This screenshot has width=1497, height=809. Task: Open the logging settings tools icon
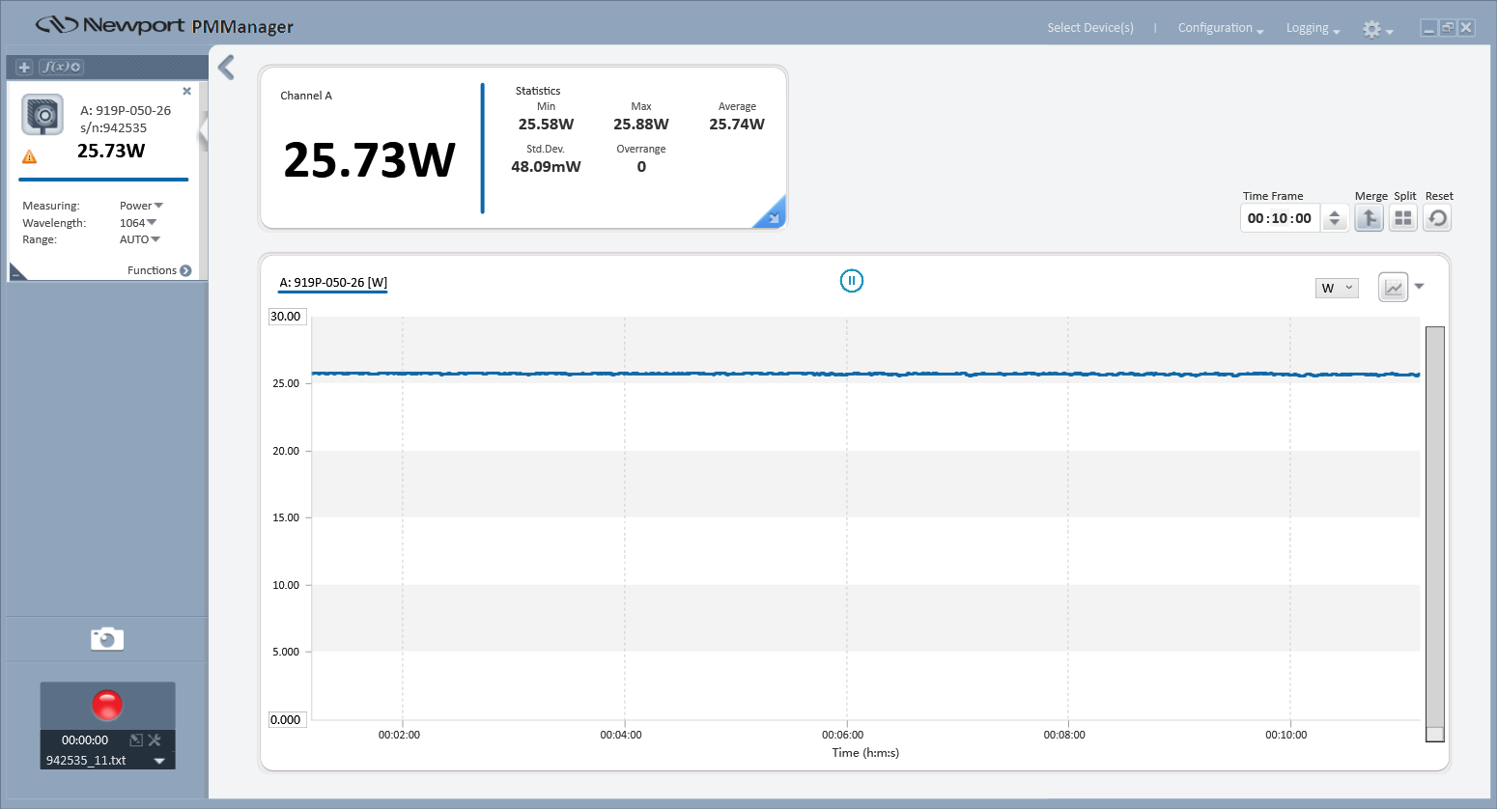(x=155, y=740)
